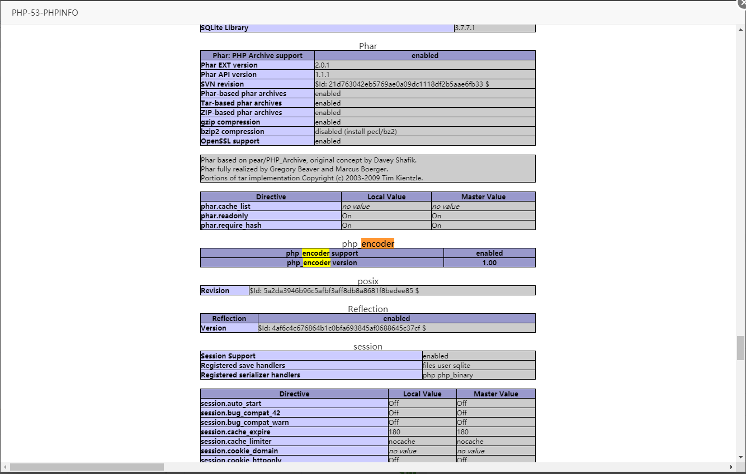
Task: Click the horizontal scrollbar thumb
Action: coord(87,467)
